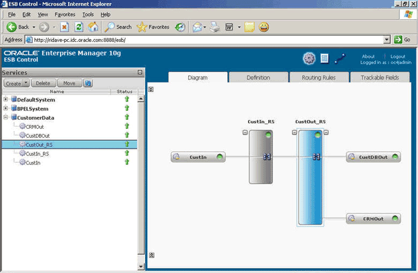Switch to the Trackable Fields tab

(x=380, y=77)
